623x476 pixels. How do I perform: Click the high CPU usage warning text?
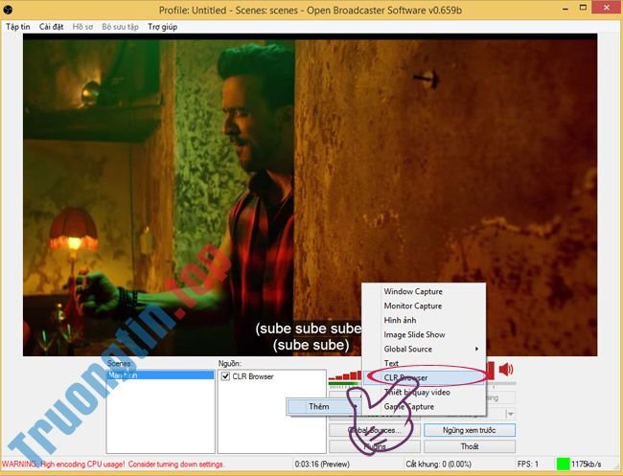(x=113, y=464)
